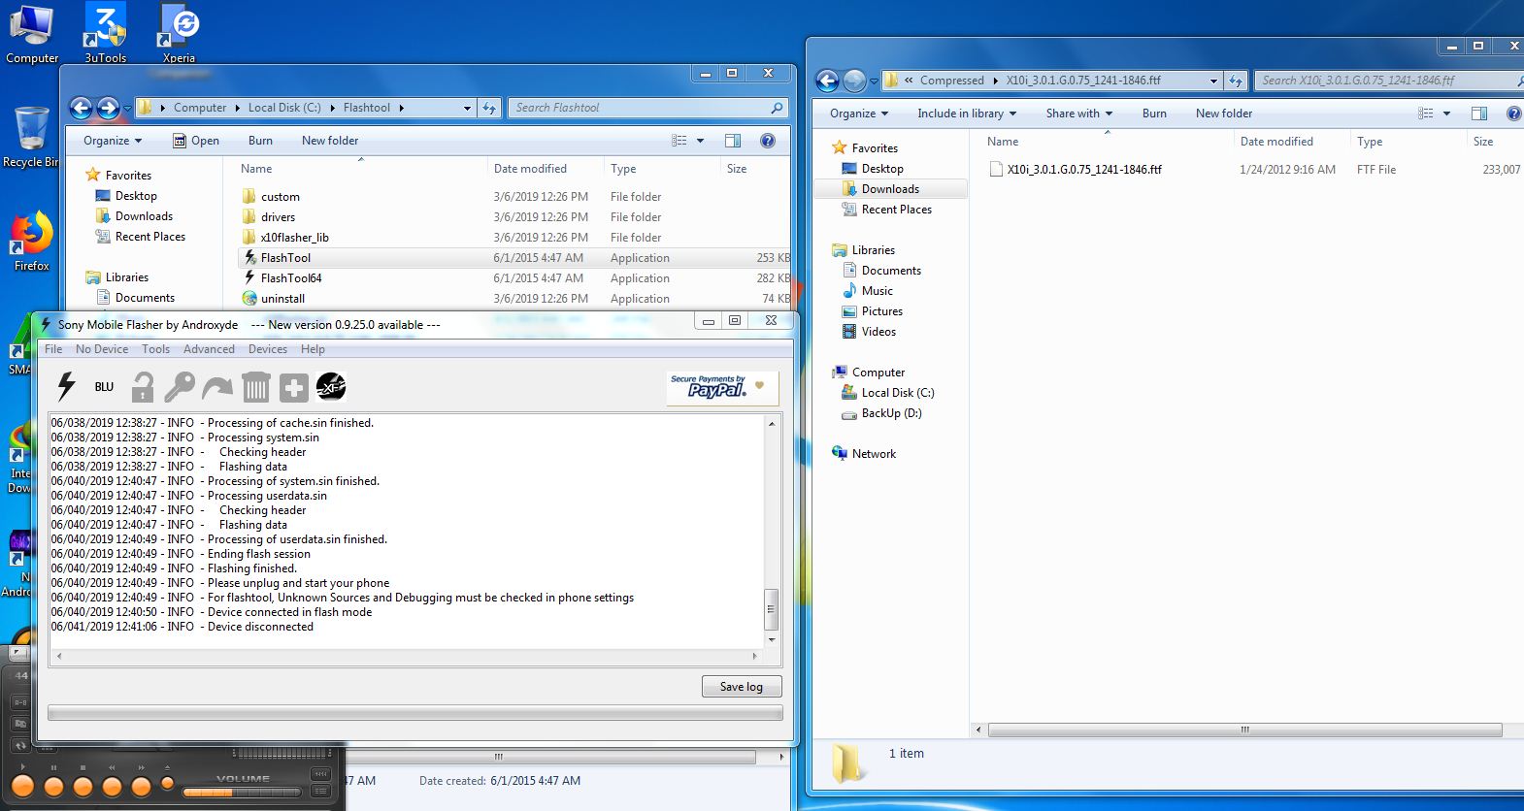Select Downloads in X10i explorer sidebar

890,189
